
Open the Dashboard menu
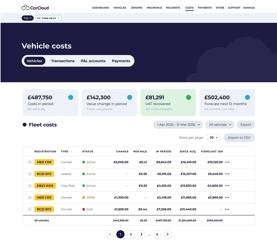point(100,8)
